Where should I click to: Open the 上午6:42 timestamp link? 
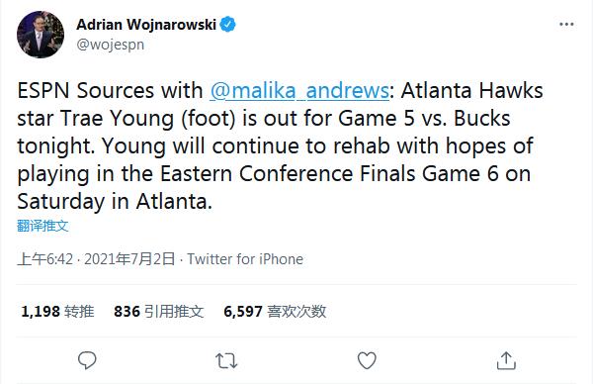(x=45, y=259)
